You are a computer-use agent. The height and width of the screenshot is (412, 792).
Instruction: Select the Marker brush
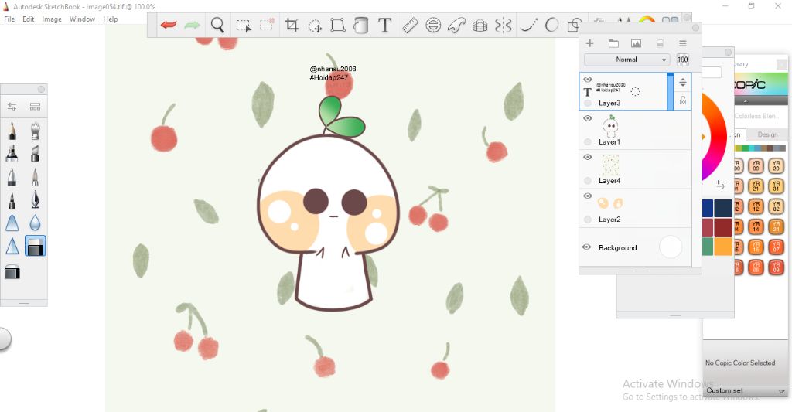(x=12, y=154)
